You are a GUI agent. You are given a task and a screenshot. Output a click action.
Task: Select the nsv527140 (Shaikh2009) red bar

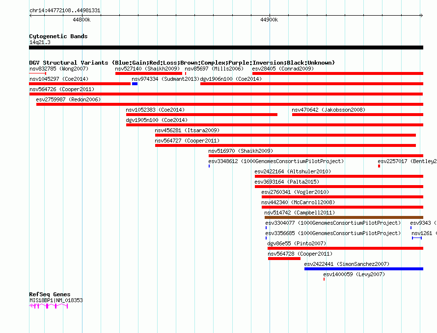point(149,73)
